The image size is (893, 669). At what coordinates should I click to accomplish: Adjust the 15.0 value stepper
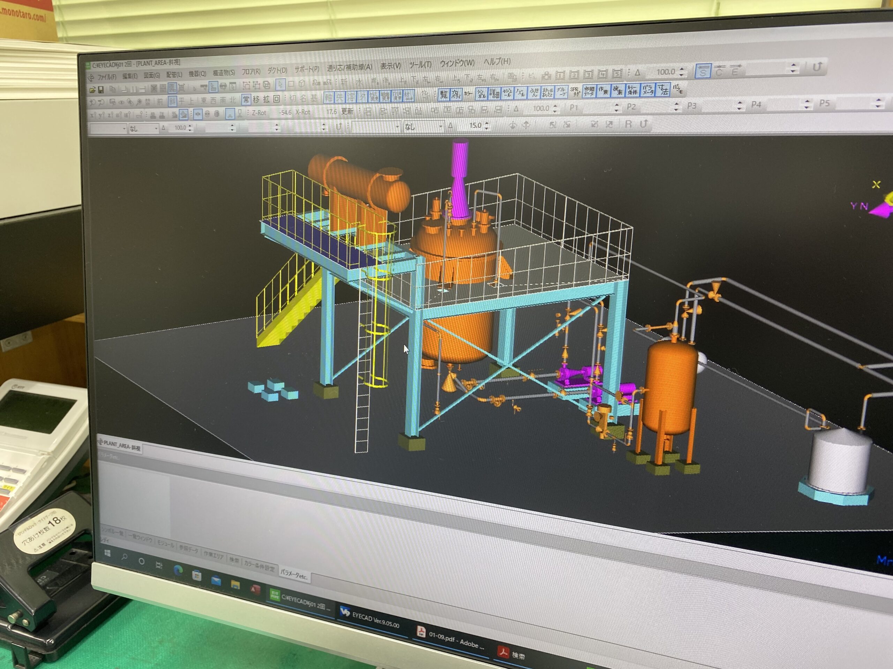pyautogui.click(x=486, y=125)
